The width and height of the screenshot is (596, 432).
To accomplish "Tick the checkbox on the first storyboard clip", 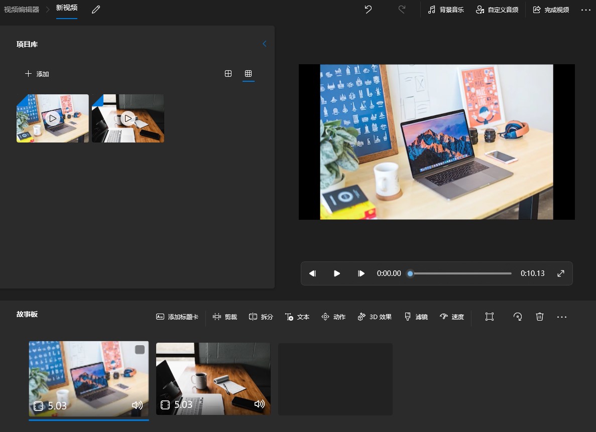I will [140, 350].
